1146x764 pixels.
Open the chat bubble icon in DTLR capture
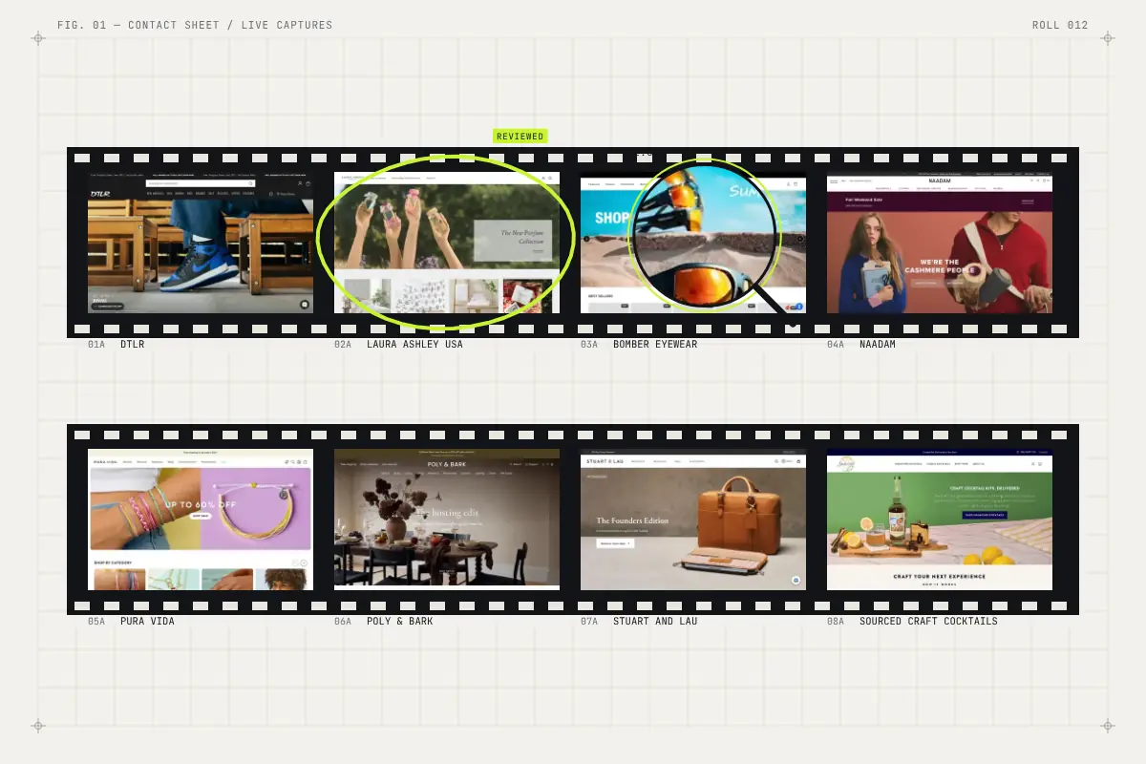pyautogui.click(x=304, y=305)
